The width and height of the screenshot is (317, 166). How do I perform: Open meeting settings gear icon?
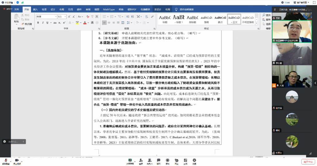coord(194,161)
